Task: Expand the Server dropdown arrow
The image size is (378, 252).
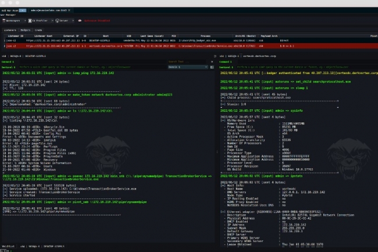Action: (73, 21)
